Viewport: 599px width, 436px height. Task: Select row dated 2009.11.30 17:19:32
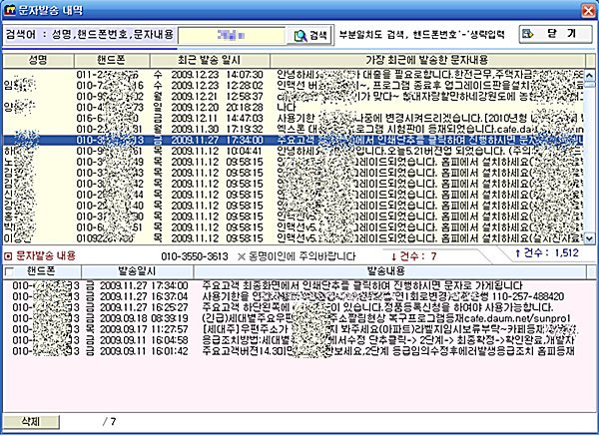(x=294, y=129)
